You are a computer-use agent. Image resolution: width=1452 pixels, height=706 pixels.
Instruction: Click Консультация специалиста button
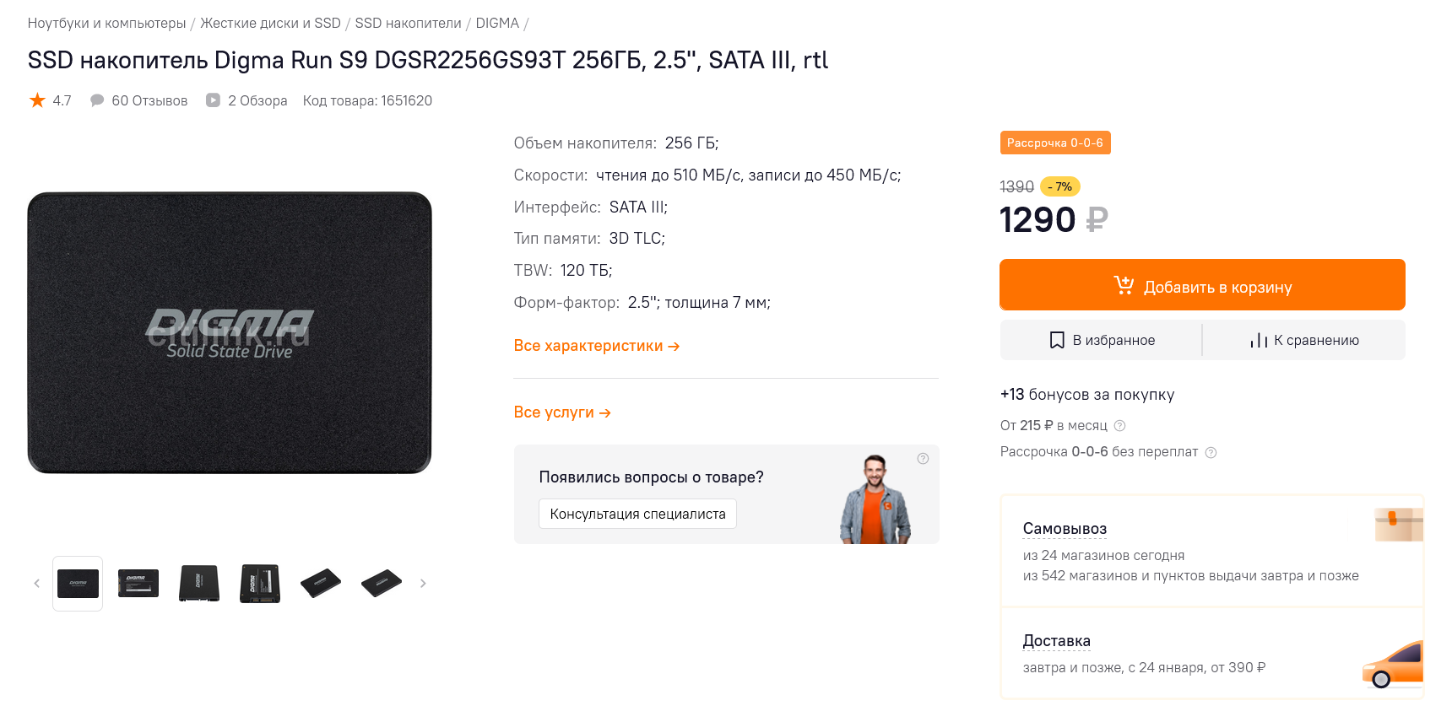coord(637,514)
